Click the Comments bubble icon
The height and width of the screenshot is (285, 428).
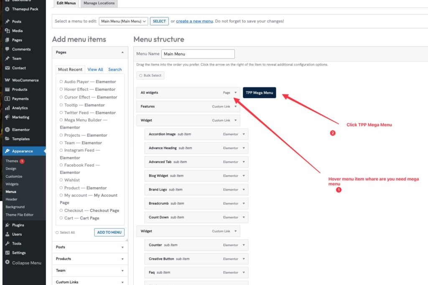7,49
